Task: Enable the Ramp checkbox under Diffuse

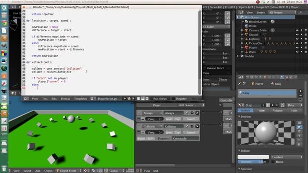Action: (x=273, y=161)
